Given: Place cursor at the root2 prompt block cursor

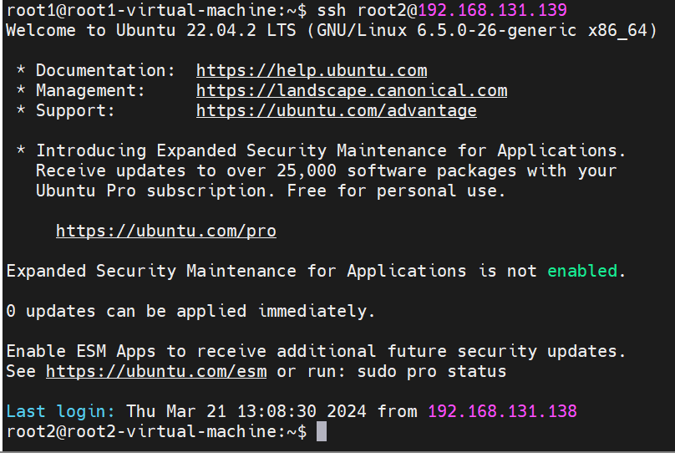Looking at the screenshot, I should tap(322, 431).
